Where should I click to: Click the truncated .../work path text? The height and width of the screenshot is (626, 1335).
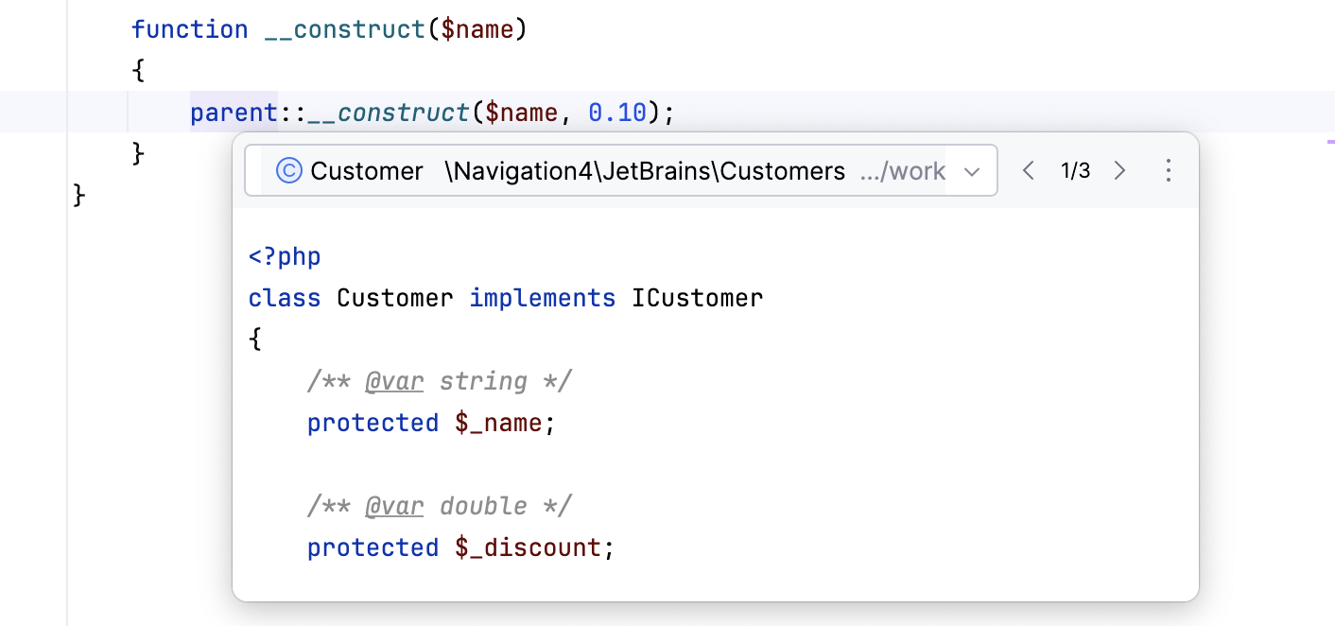pos(902,171)
